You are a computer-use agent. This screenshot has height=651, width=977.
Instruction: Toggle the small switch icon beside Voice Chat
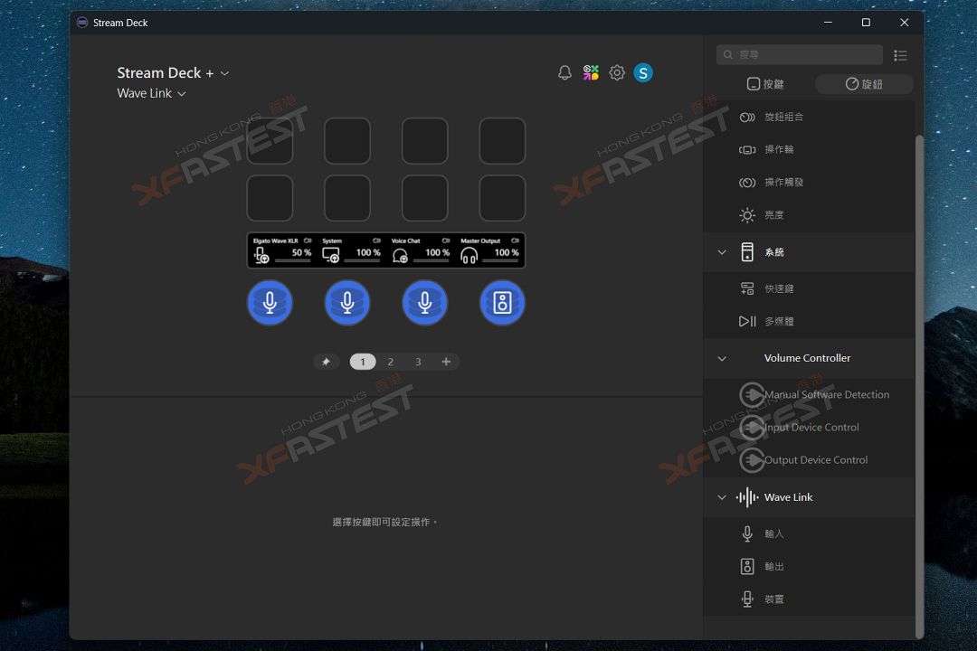(446, 241)
